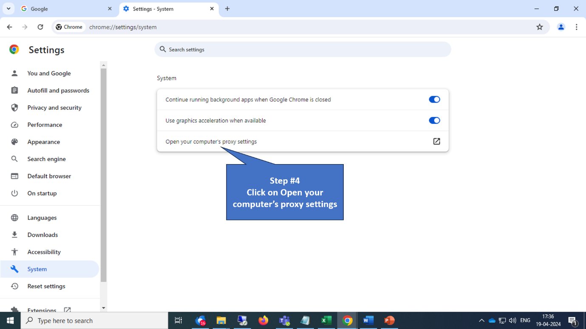Click ENG language indicator
The image size is (586, 329).
tap(525, 321)
